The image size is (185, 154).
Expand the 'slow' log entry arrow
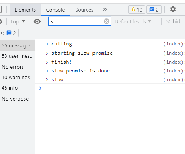[47, 80]
